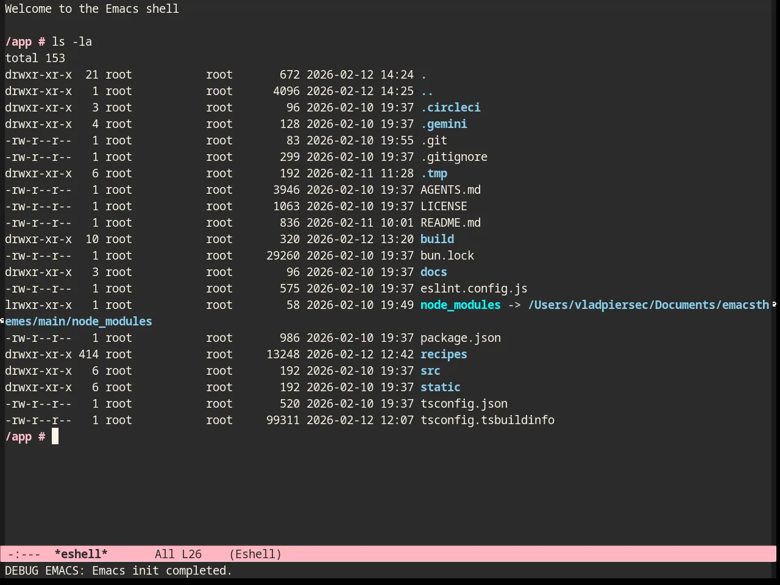Image resolution: width=780 pixels, height=585 pixels.
Task: Click the 'All' buffer position indicator
Action: tap(165, 554)
